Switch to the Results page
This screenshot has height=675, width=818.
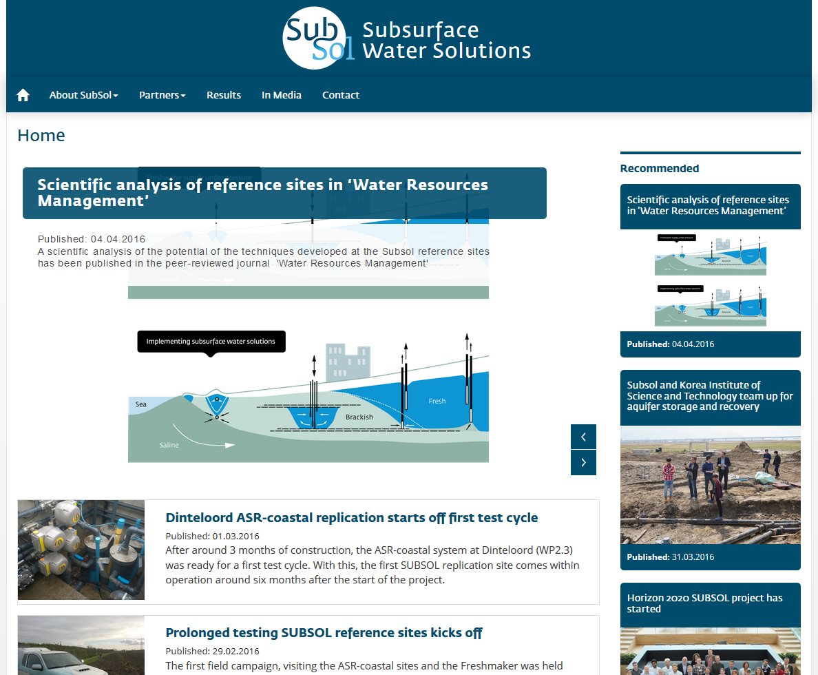pyautogui.click(x=223, y=95)
